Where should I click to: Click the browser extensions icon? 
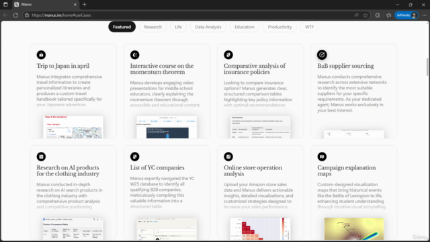[378, 15]
